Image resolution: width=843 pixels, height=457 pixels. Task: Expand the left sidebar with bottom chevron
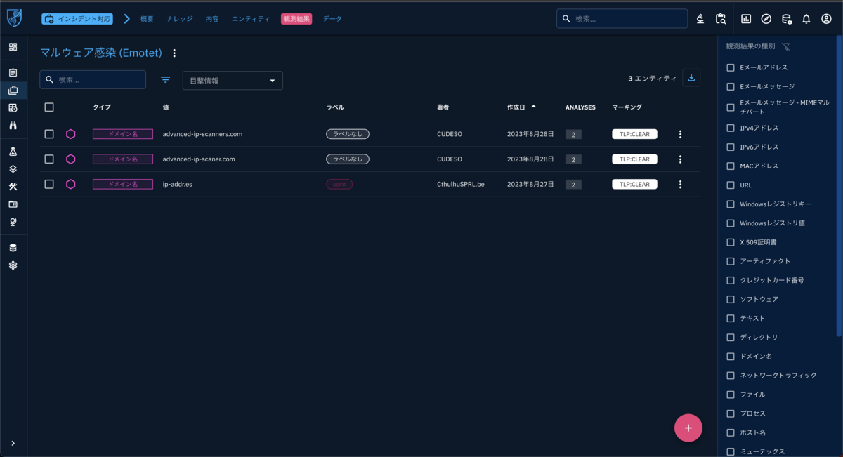13,443
